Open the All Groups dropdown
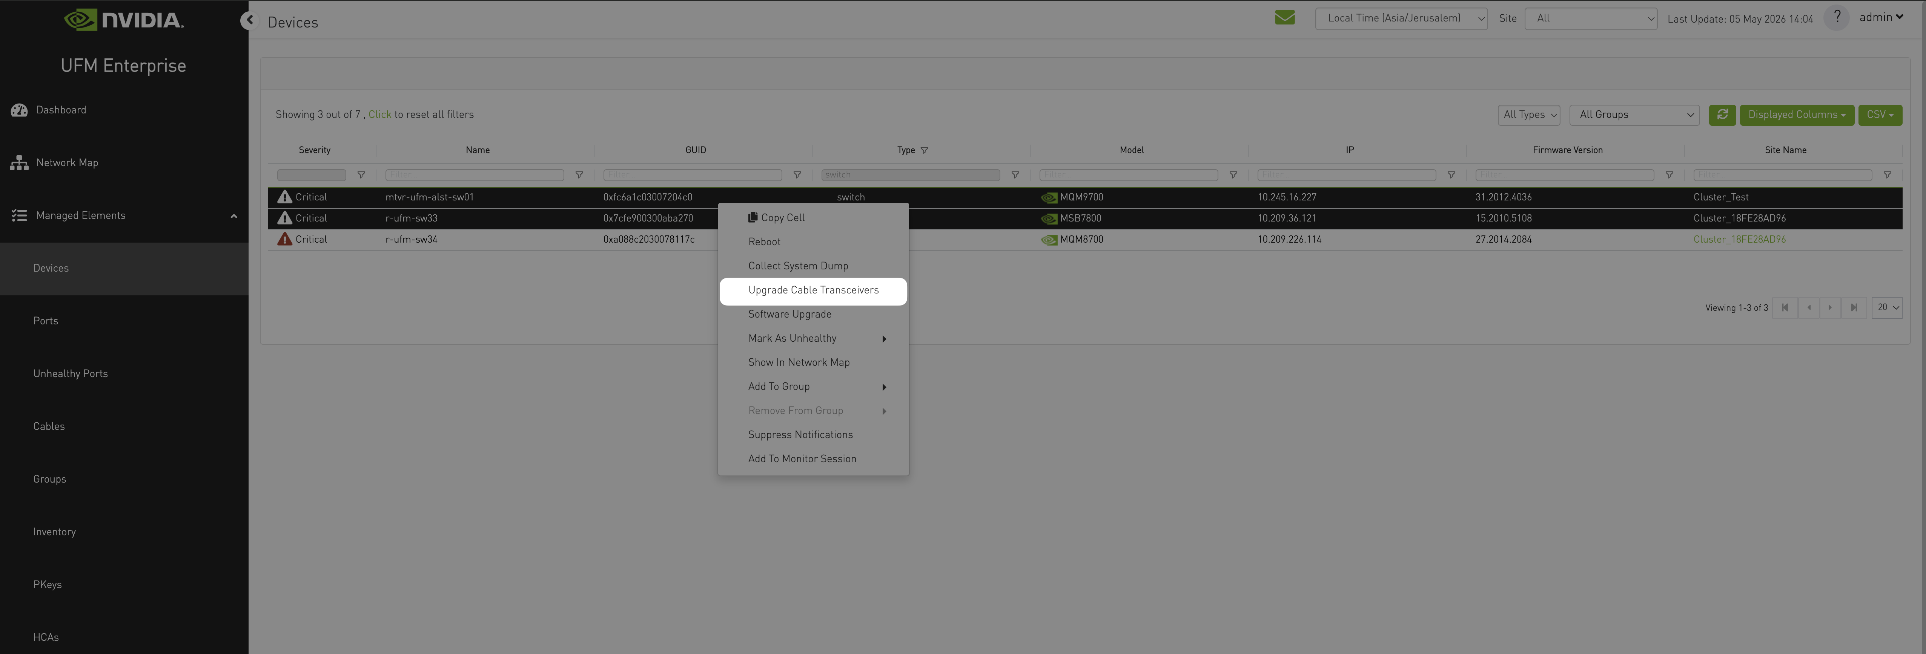Viewport: 1926px width, 654px height. point(1634,115)
